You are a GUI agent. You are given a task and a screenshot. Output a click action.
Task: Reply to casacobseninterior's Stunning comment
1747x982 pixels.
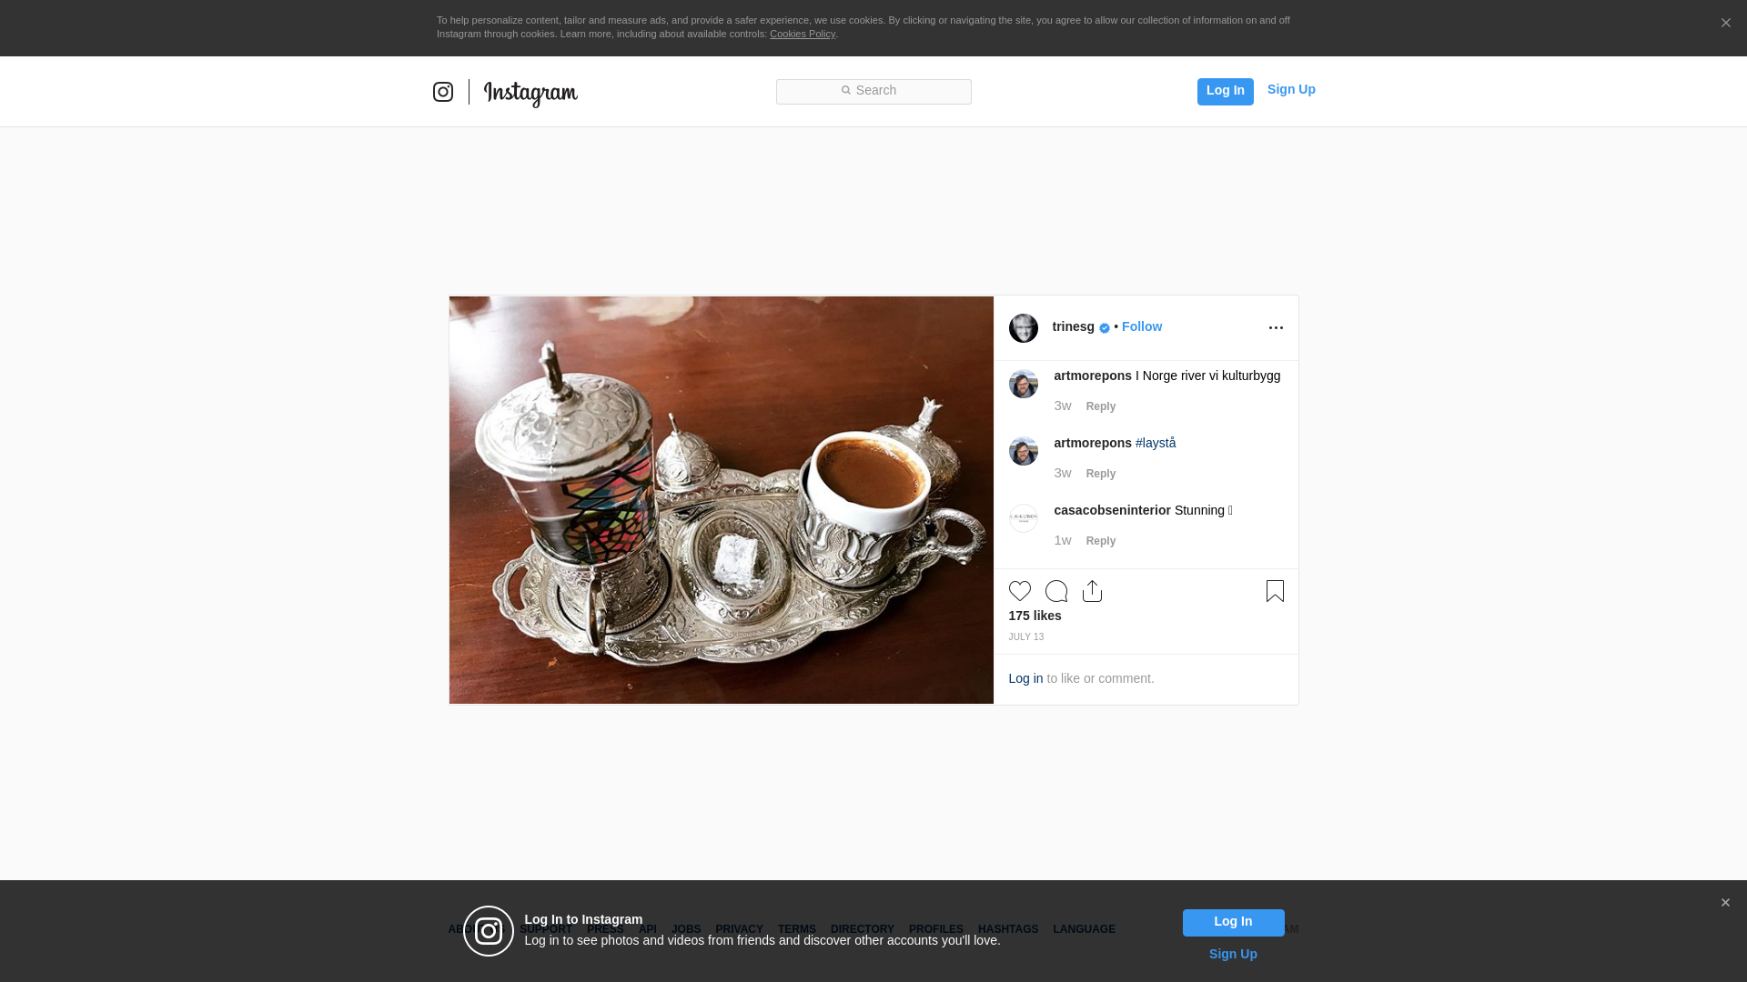pos(1100,541)
